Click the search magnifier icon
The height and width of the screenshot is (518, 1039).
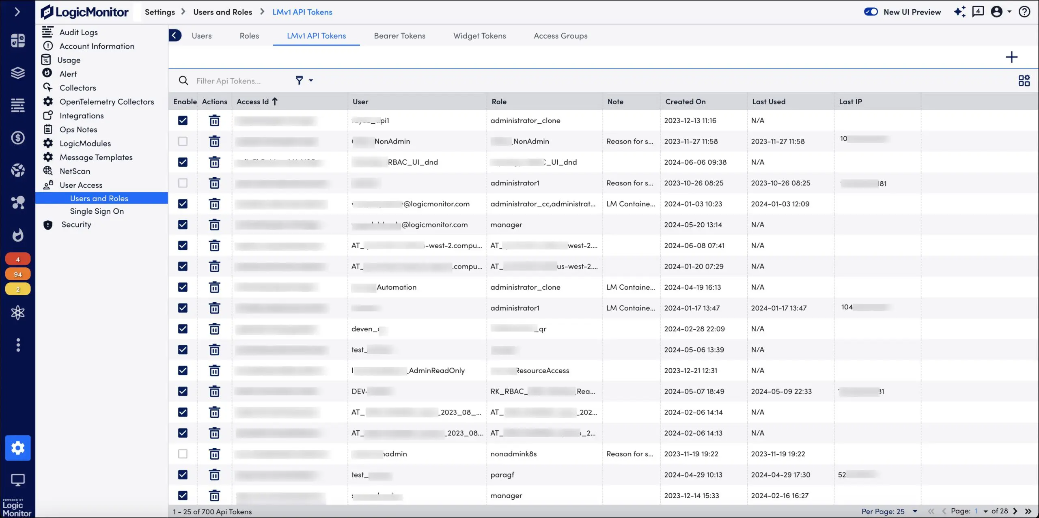tap(183, 81)
